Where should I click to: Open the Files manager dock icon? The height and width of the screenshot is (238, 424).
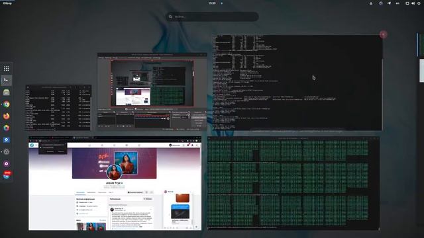6,93
